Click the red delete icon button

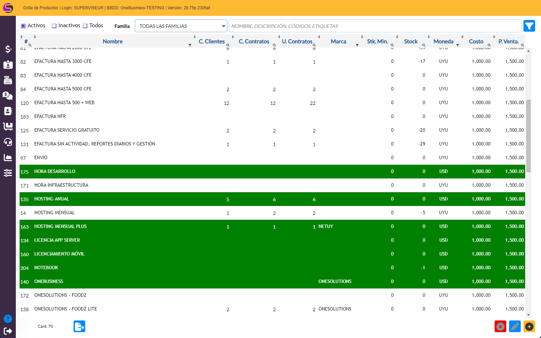point(500,326)
